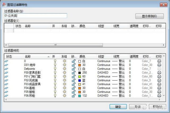170x113 pixels.
Task: Click the greyed printer icon for Defpoints
Action: 159,69
